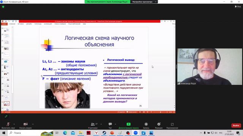The width and height of the screenshot is (243, 136).
Task: Click PowerPoint zoom slider in status bar
Action: 161,112
